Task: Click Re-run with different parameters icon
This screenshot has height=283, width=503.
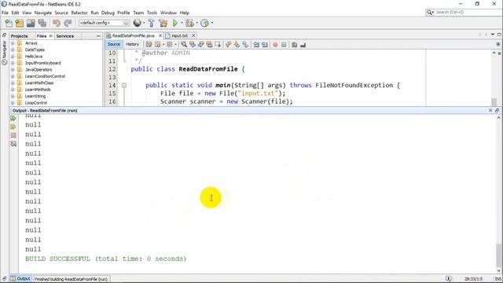Action: click(x=13, y=127)
